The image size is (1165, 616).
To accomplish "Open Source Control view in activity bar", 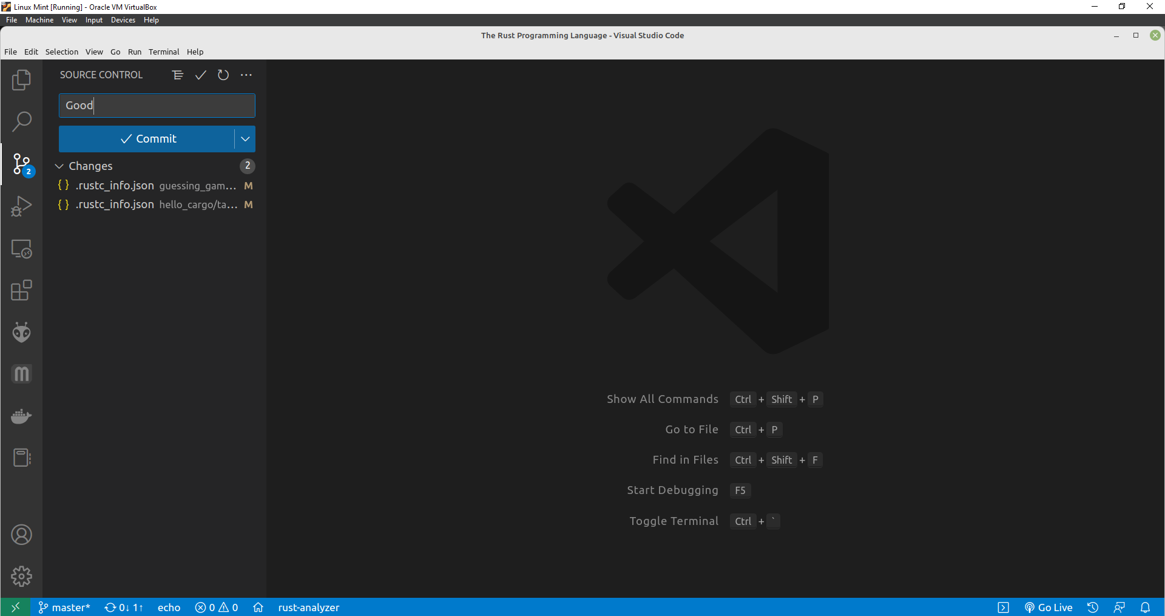I will point(21,164).
